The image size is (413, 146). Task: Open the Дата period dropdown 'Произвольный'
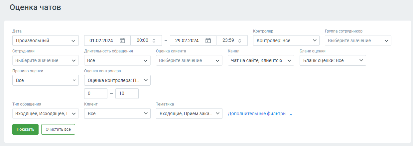pos(45,40)
